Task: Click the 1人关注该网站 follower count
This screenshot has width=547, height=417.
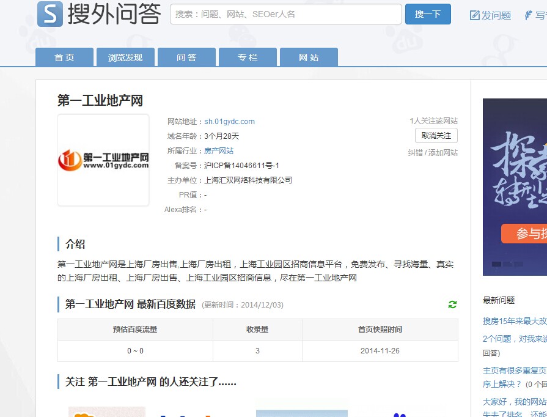Action: 433,120
